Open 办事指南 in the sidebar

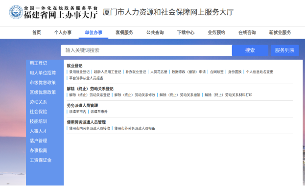[38, 151]
